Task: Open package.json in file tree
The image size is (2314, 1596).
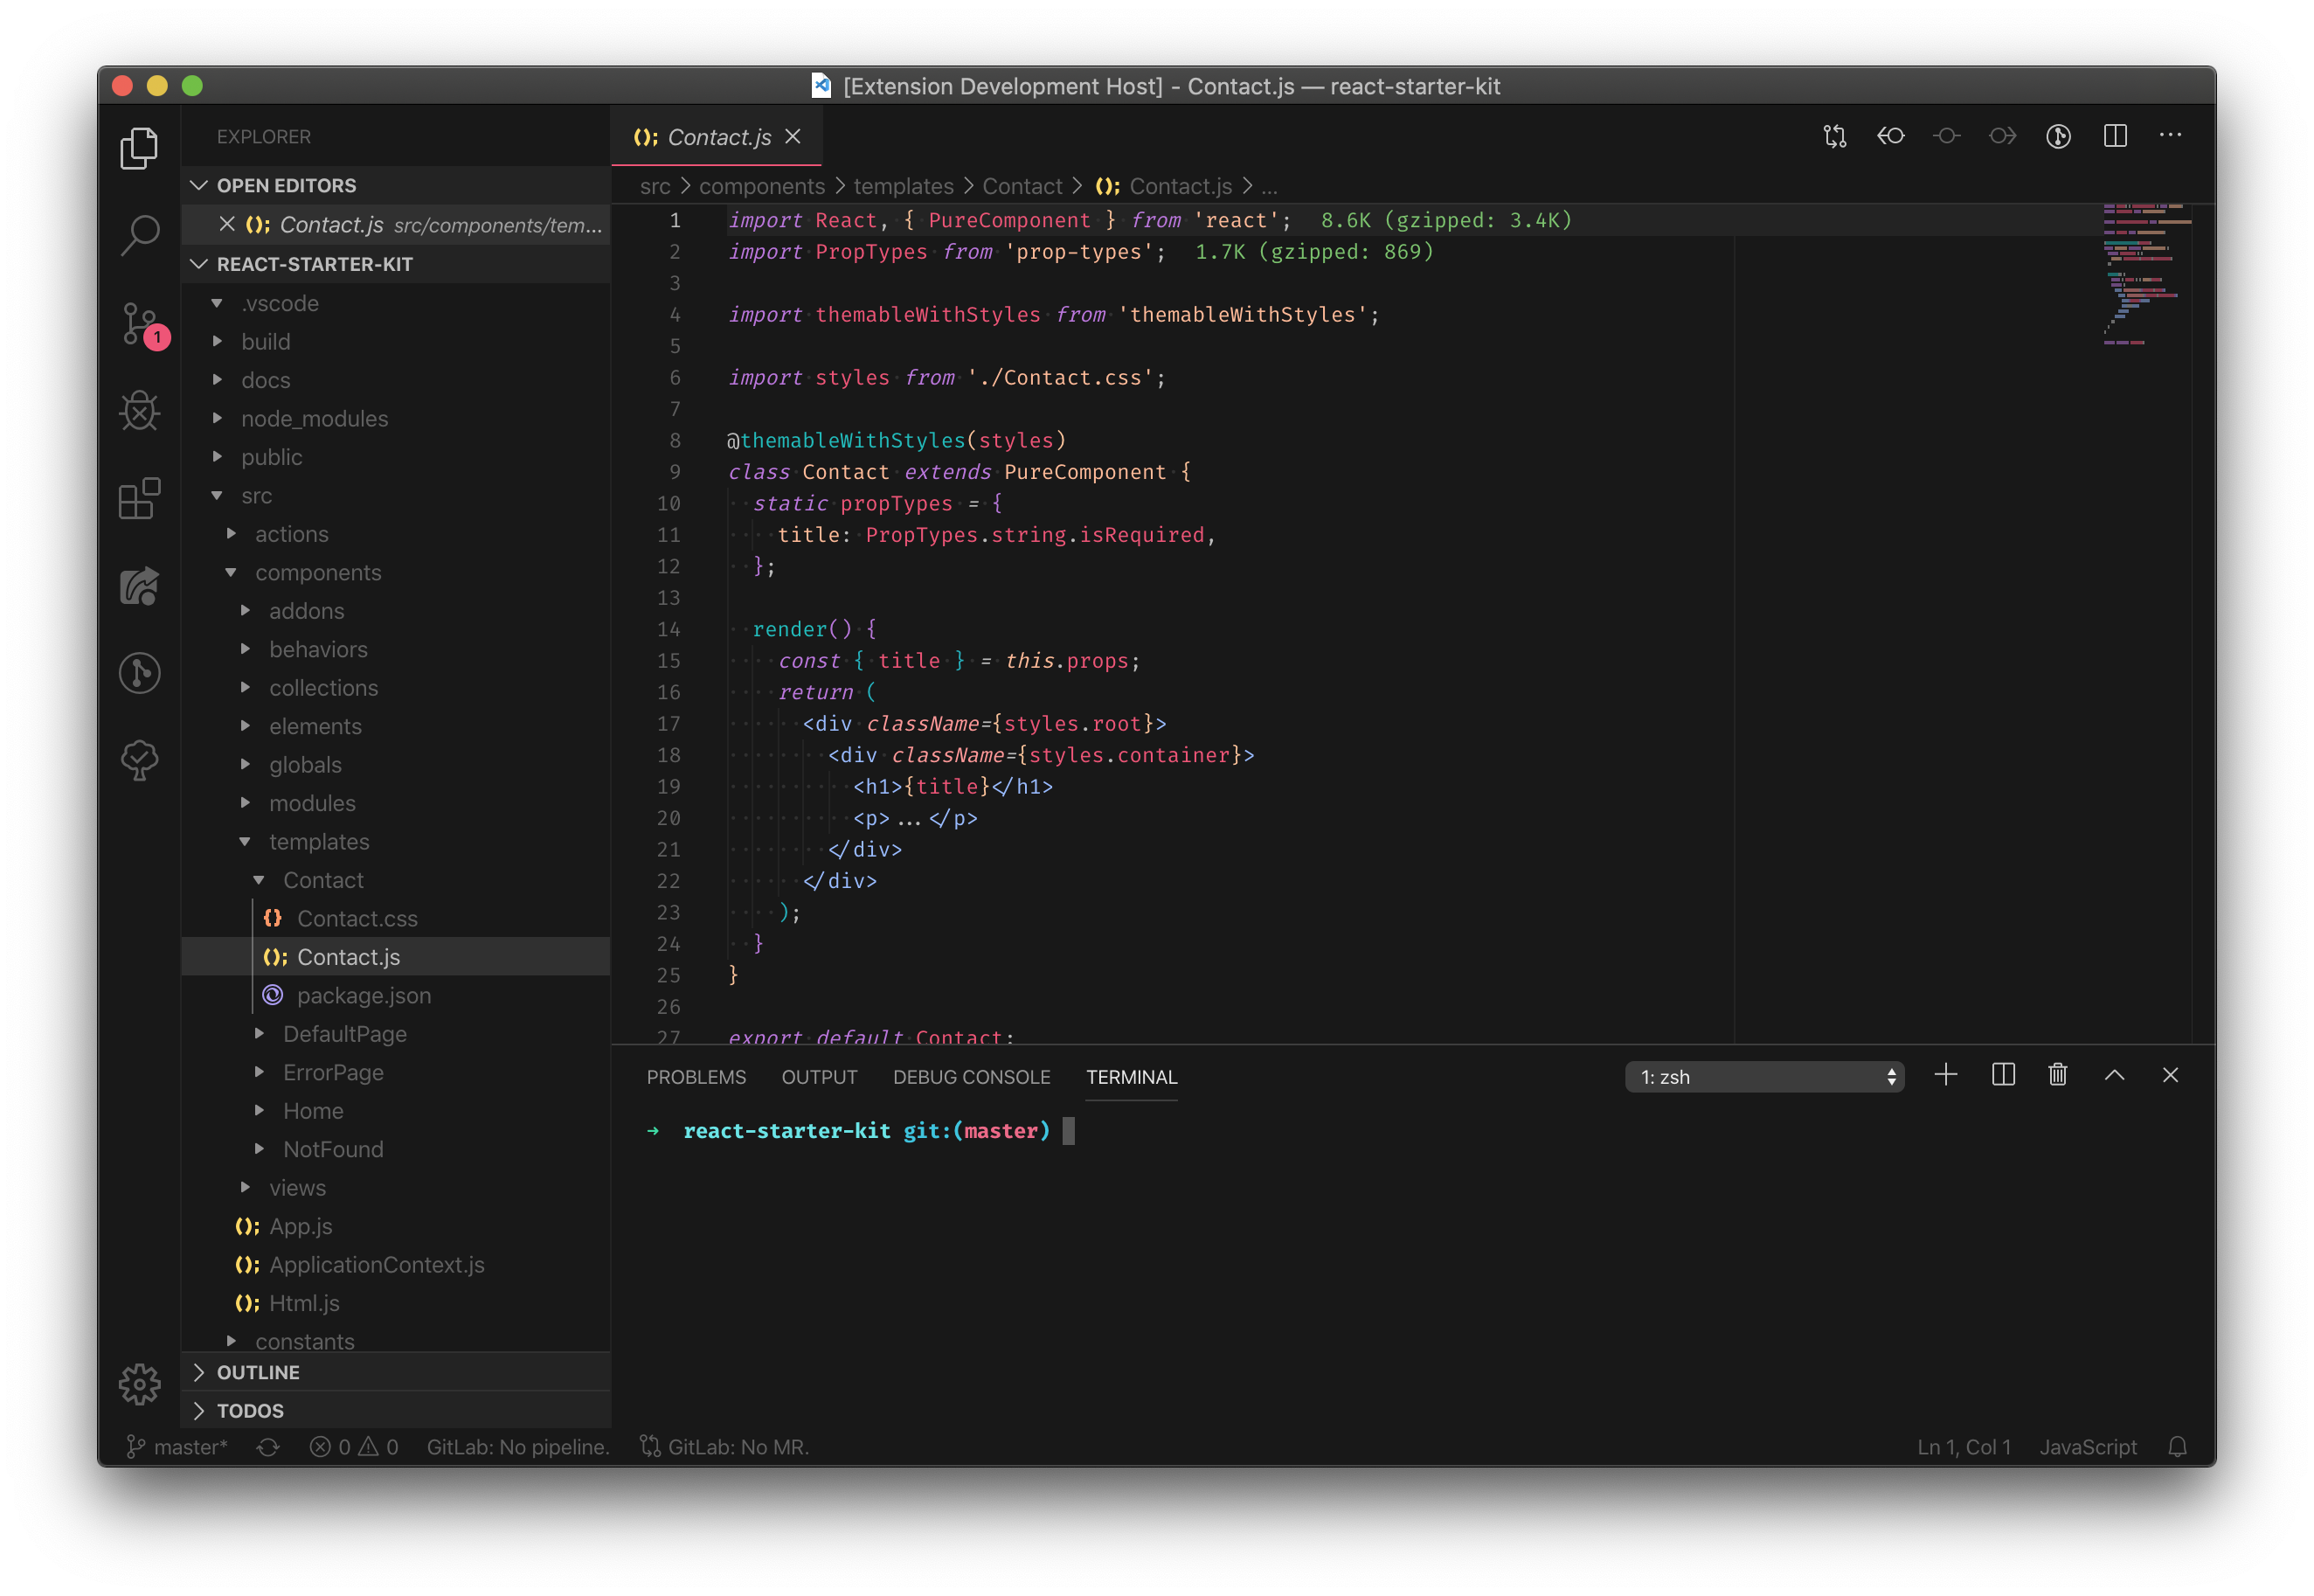Action: 396,995
